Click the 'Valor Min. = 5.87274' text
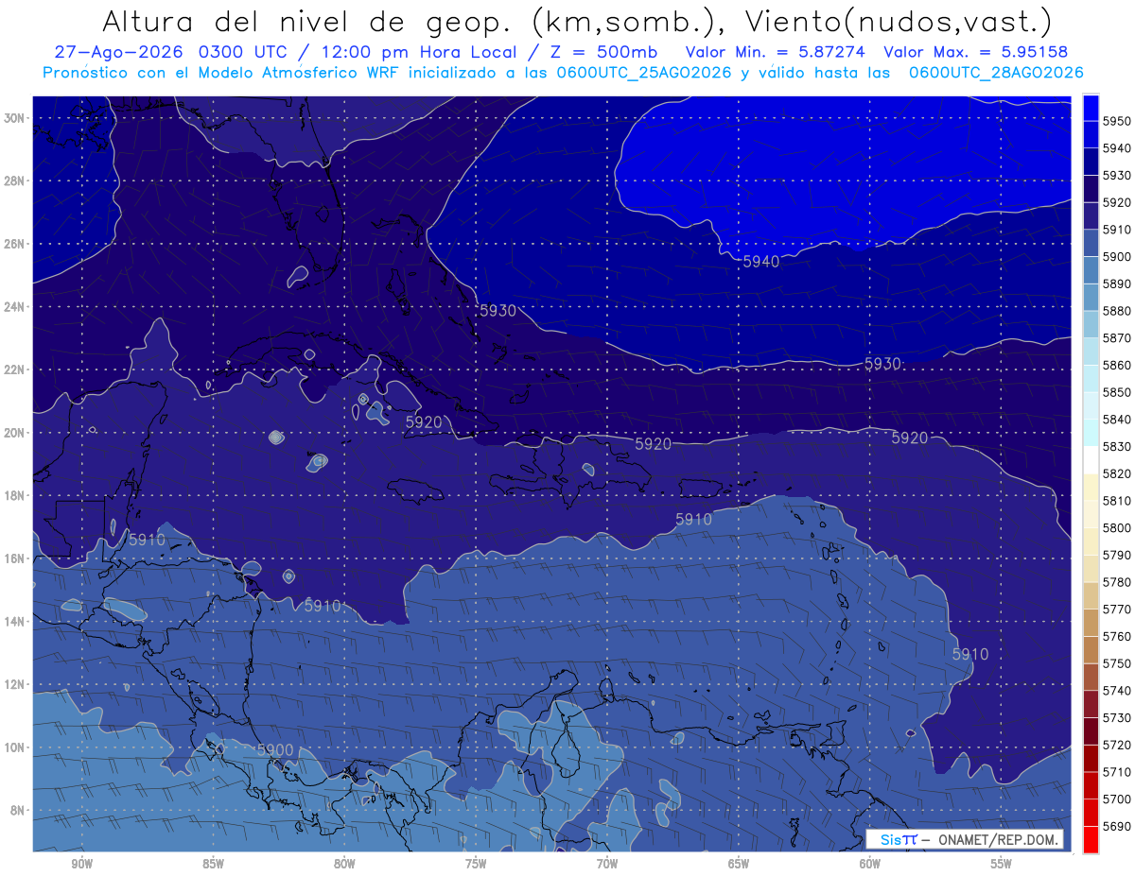1135x876 pixels. 776,52
